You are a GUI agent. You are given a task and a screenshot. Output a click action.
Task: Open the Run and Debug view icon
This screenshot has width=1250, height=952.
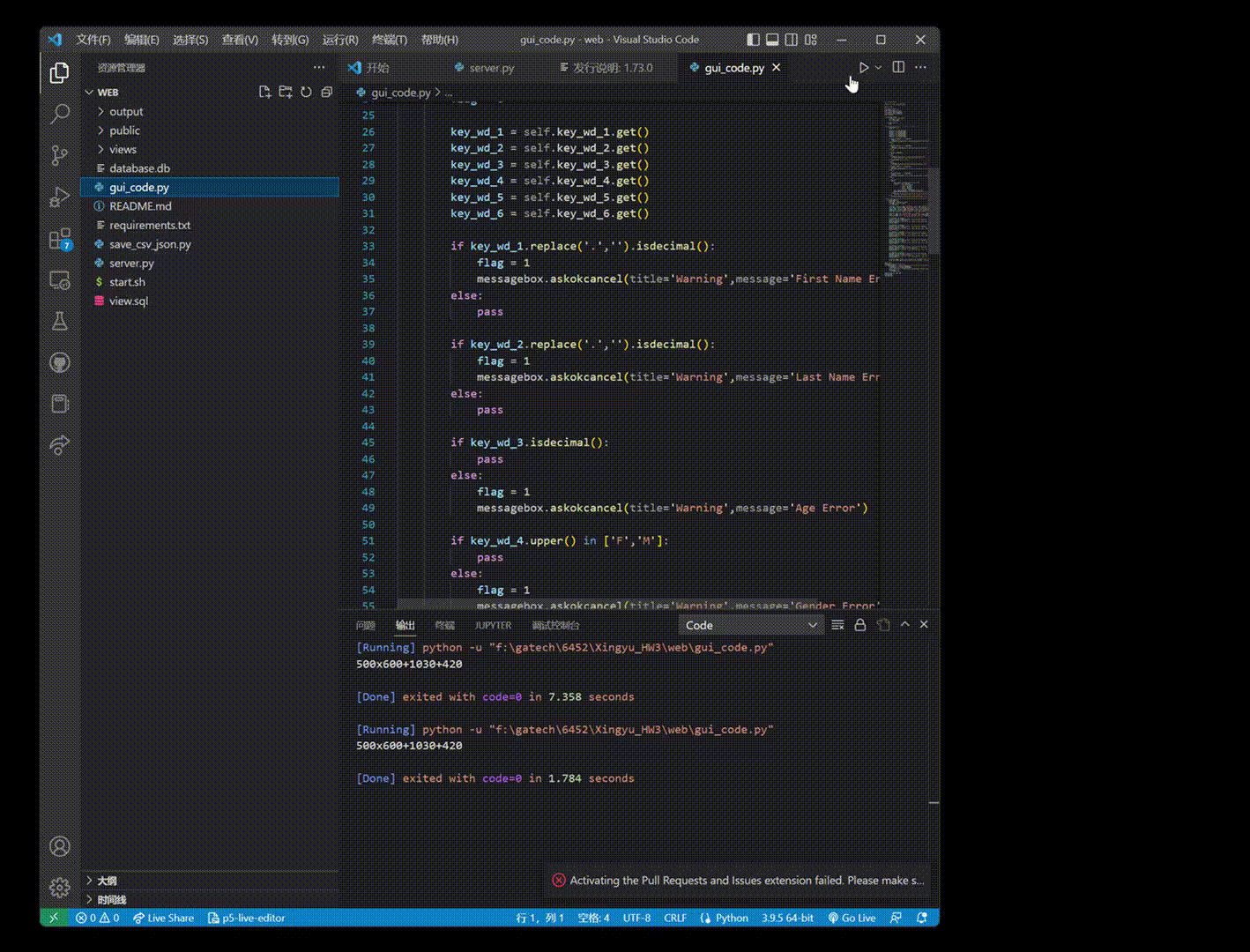point(59,197)
